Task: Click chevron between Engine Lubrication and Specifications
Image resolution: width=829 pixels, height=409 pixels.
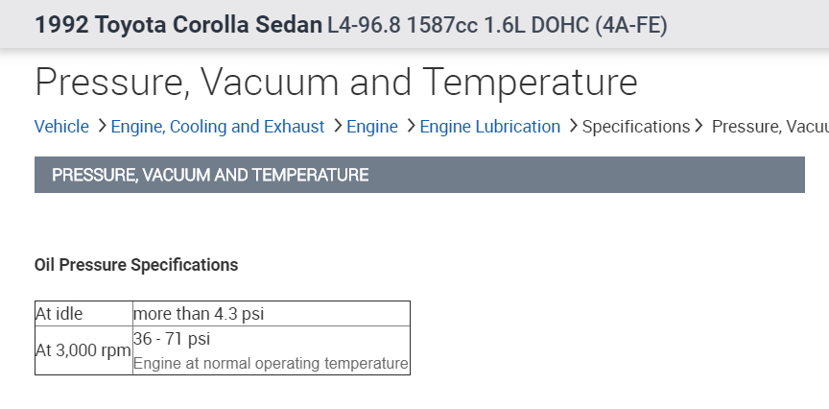Action: (573, 127)
